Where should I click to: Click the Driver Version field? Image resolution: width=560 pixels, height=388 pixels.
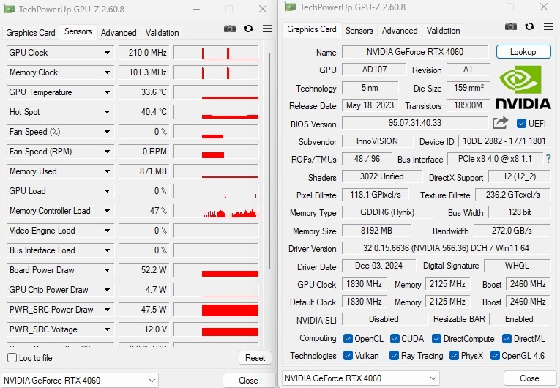(446, 248)
